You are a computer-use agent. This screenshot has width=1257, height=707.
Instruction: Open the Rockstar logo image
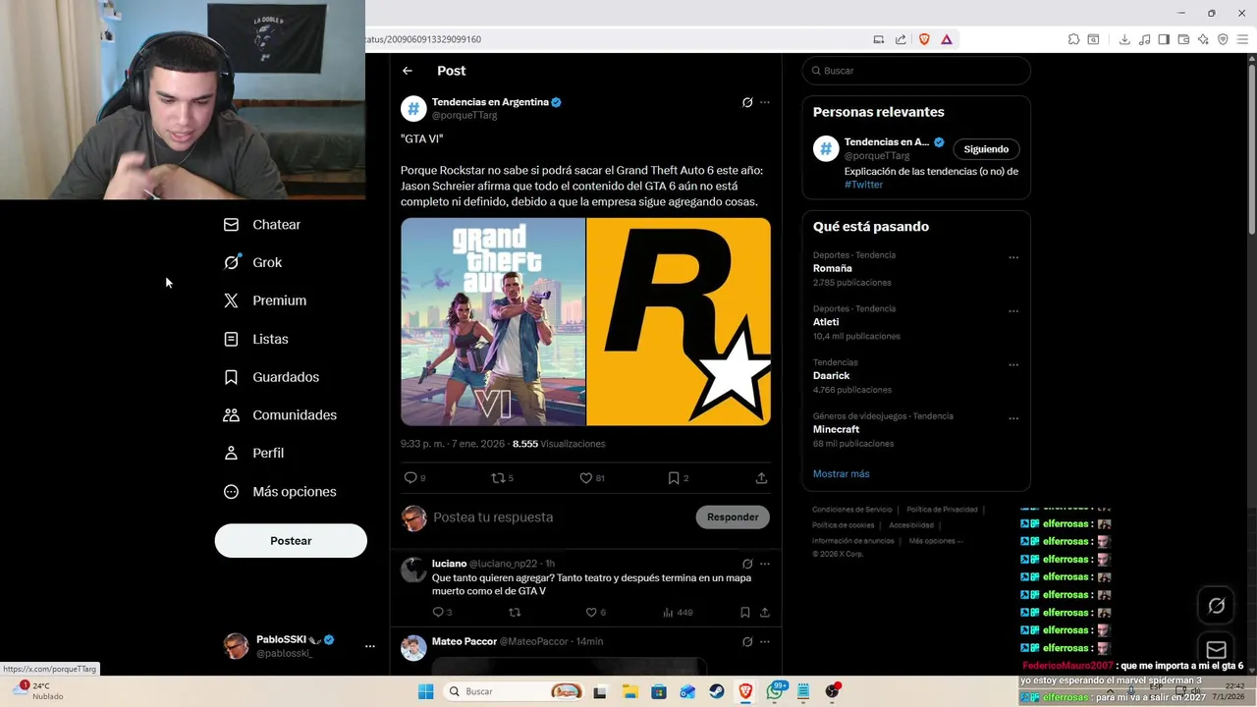click(x=679, y=321)
